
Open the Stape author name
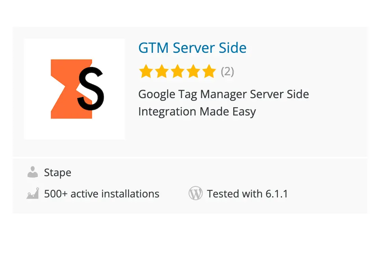click(x=58, y=173)
